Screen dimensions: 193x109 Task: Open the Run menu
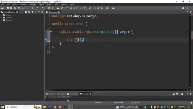point(57,5)
